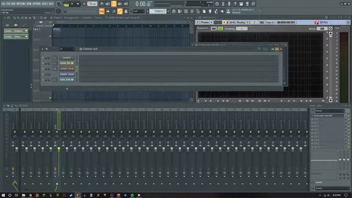Click the one-click audio recording microphone icon
The width and height of the screenshot is (352, 198).
pos(229,4)
